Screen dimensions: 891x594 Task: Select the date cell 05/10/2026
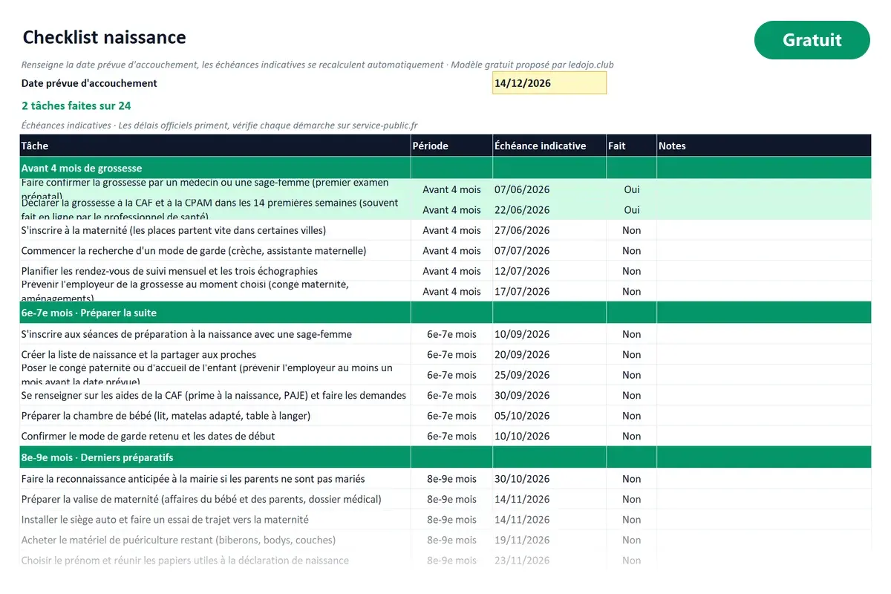tap(549, 416)
